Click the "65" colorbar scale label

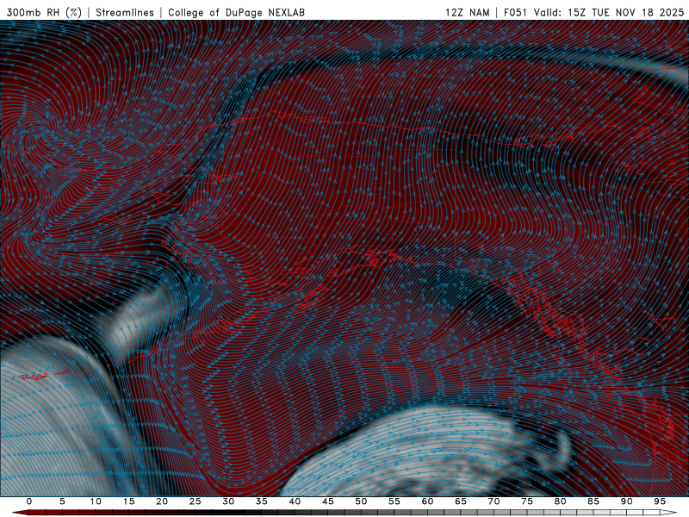click(461, 501)
